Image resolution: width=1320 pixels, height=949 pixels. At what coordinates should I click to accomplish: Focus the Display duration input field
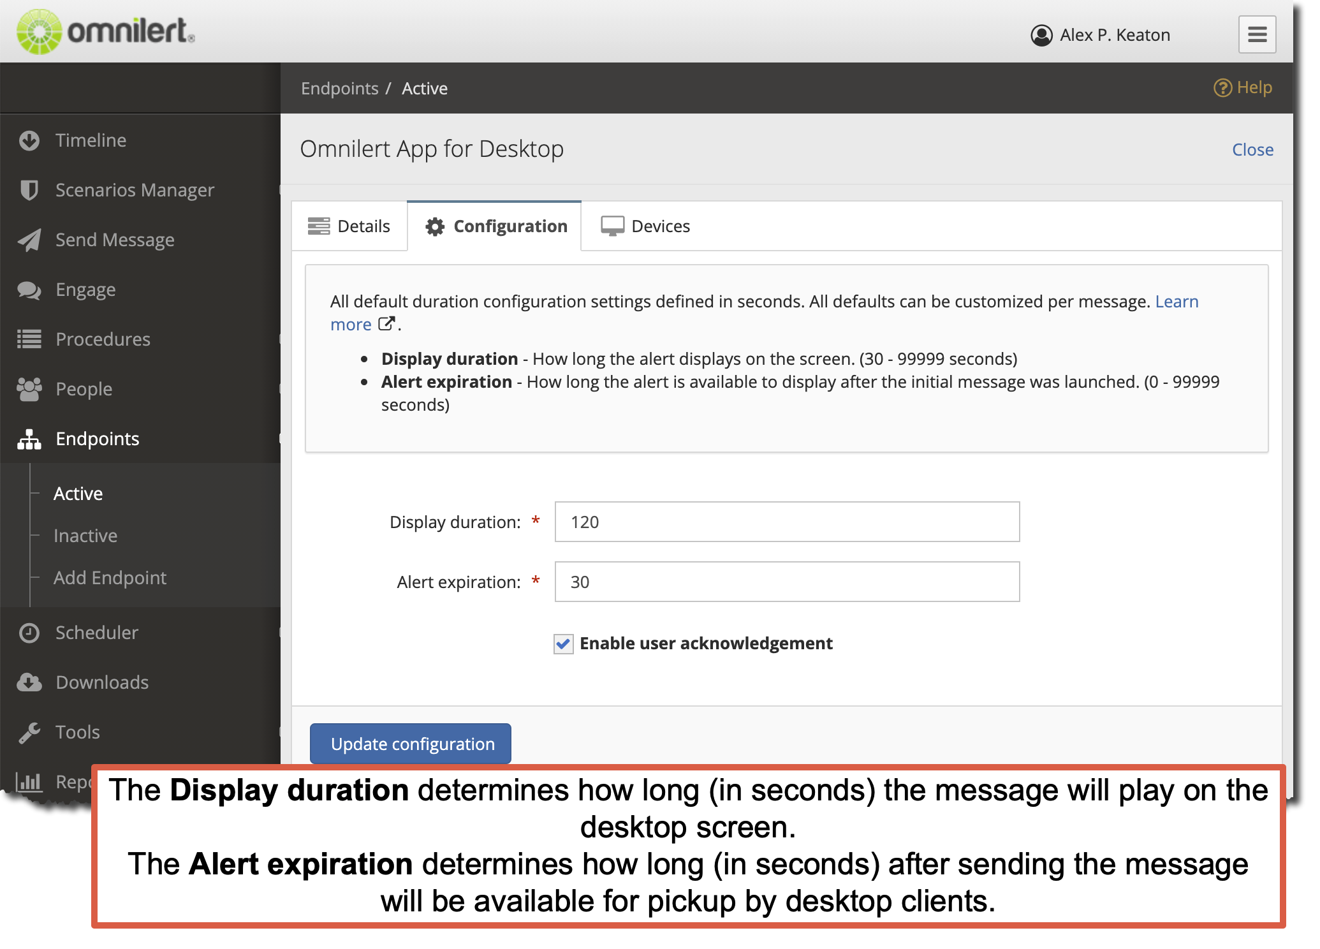pyautogui.click(x=787, y=522)
